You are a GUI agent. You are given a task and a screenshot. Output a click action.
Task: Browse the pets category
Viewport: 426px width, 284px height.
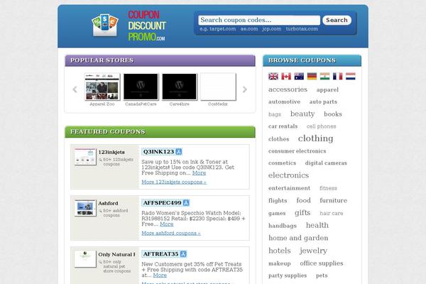322,275
